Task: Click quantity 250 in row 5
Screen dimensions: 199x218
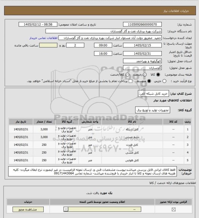Action: pyautogui.click(x=44, y=160)
